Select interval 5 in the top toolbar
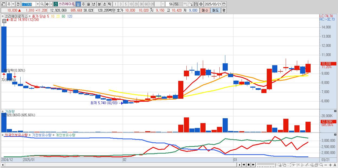Image resolution: width=338 pixels, height=168 pixels. tap(126, 4)
